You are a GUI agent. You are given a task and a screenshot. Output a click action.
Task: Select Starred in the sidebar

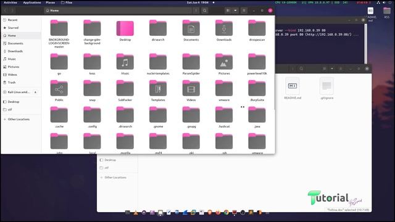pos(20,28)
